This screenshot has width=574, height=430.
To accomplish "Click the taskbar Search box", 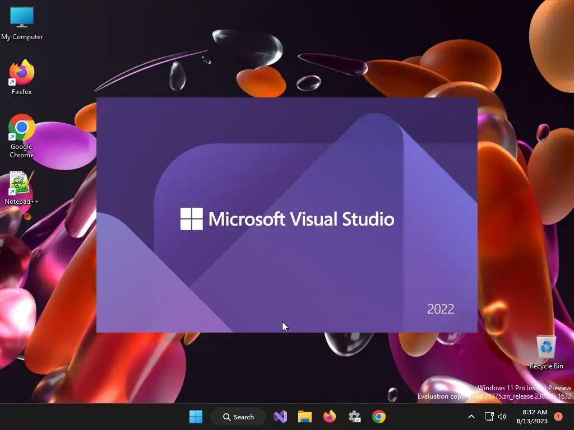I will 238,417.
